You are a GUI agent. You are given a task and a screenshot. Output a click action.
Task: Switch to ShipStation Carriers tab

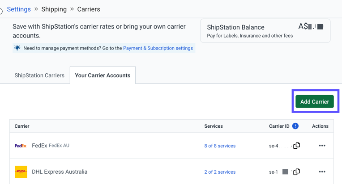[x=39, y=75]
